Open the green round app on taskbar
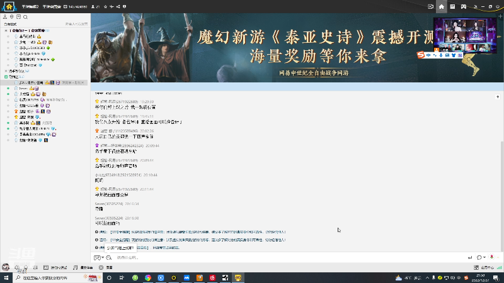The width and height of the screenshot is (504, 283). 135,277
